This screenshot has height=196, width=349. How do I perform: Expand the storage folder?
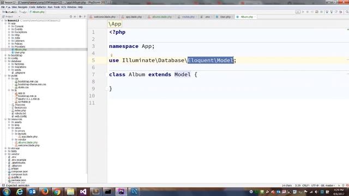pos(6,148)
